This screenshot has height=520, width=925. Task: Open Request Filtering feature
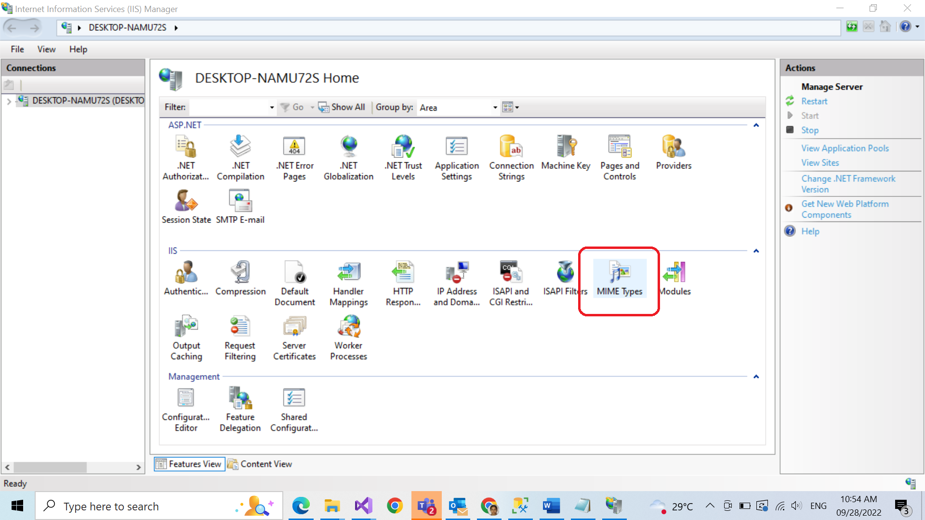click(240, 338)
